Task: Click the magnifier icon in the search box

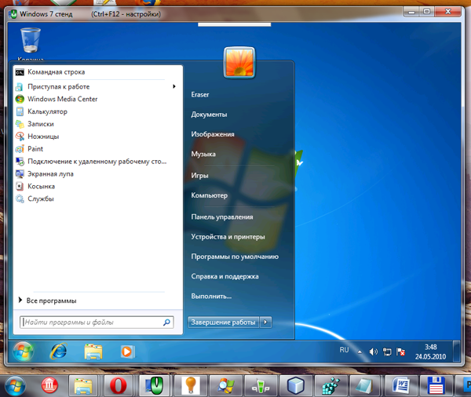Action: coord(166,322)
